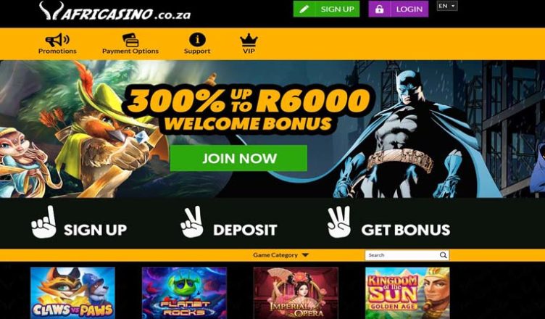Open the Planet Rocks game thumbnail

coord(184,293)
